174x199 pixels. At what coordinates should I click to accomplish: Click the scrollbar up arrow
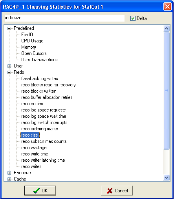pos(166,28)
